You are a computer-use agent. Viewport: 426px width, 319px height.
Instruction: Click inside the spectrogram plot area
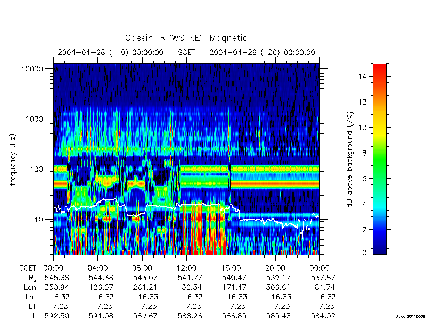186,159
